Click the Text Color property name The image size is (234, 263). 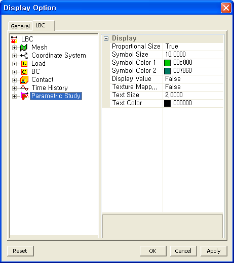click(127, 103)
